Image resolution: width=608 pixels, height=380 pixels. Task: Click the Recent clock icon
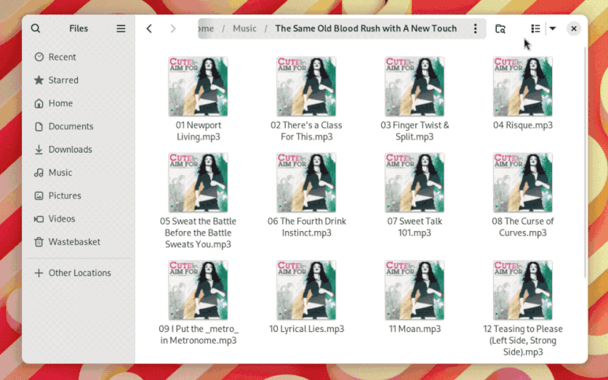click(39, 57)
